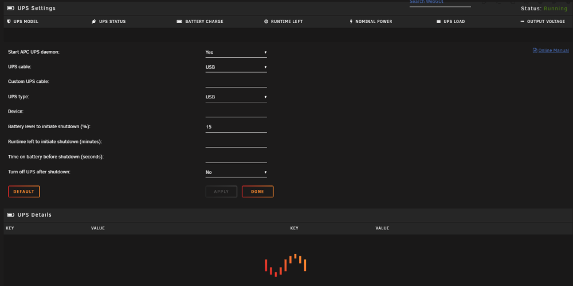Click the UPS Status plug icon
Viewport: 573px width, 286px height.
pos(94,22)
